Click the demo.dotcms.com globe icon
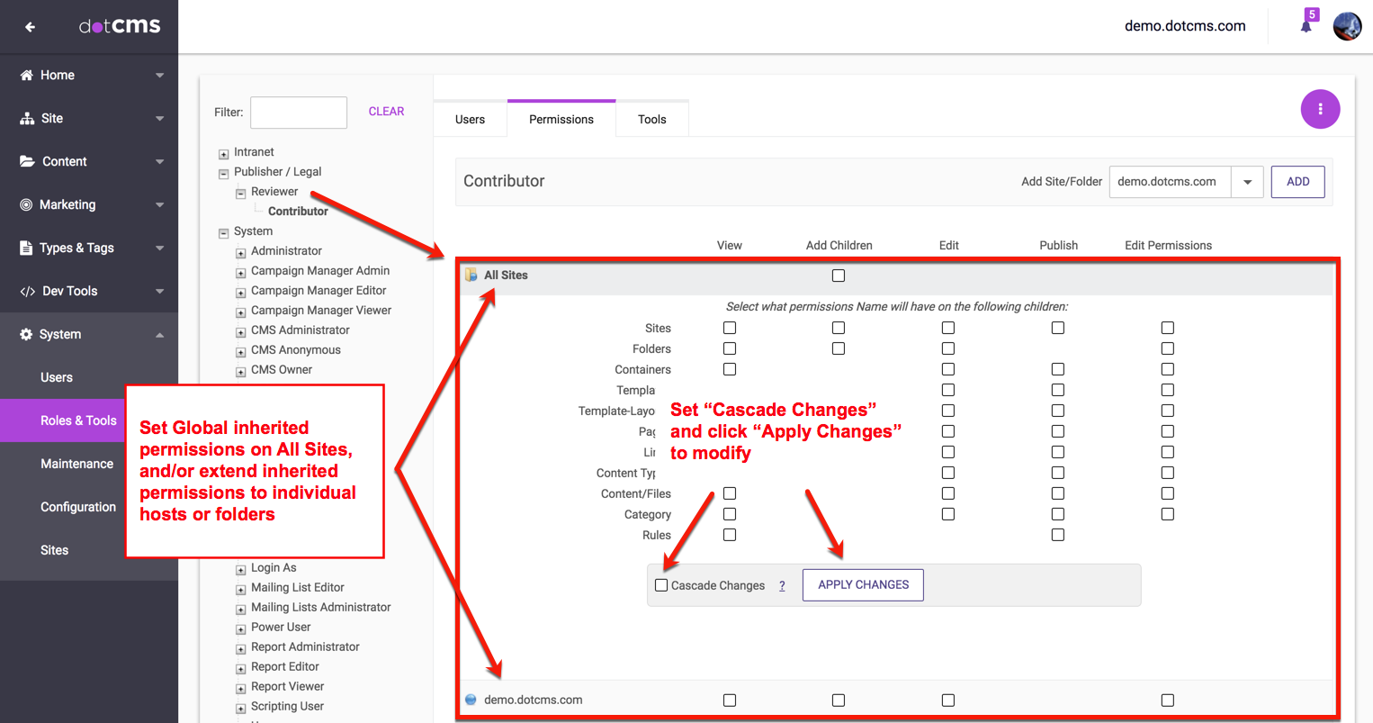Screen dimensions: 1373x723 click(471, 700)
